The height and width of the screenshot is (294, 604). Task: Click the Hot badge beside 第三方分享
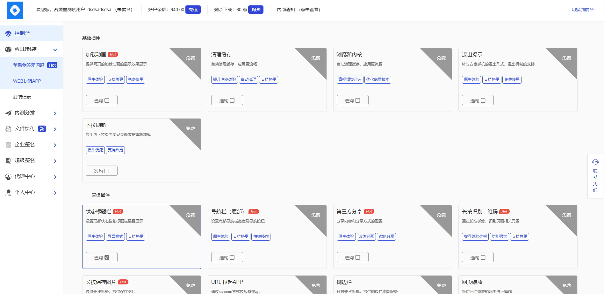click(x=369, y=211)
